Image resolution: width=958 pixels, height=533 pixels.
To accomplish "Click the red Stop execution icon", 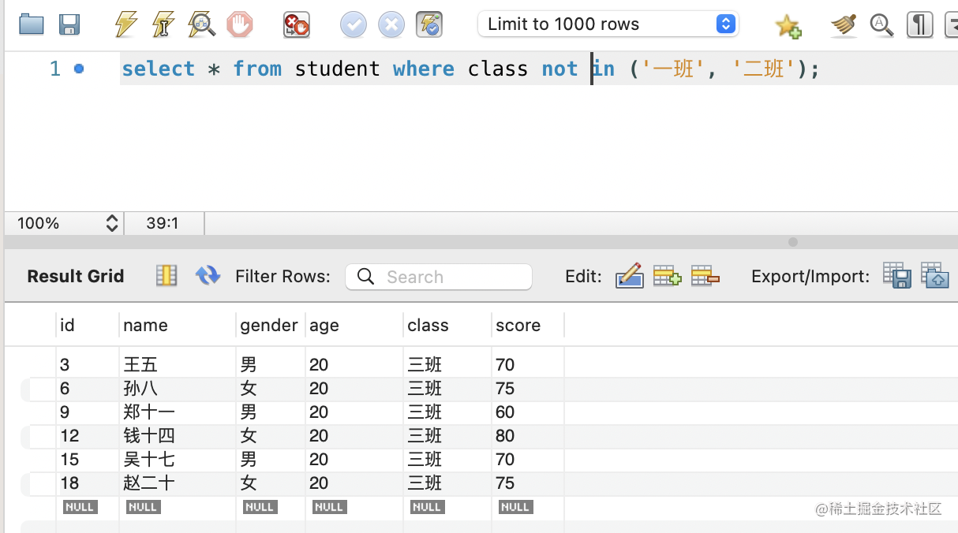I will click(x=240, y=24).
